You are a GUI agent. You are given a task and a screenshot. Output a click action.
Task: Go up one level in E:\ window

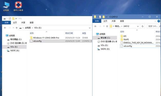tap(16, 28)
